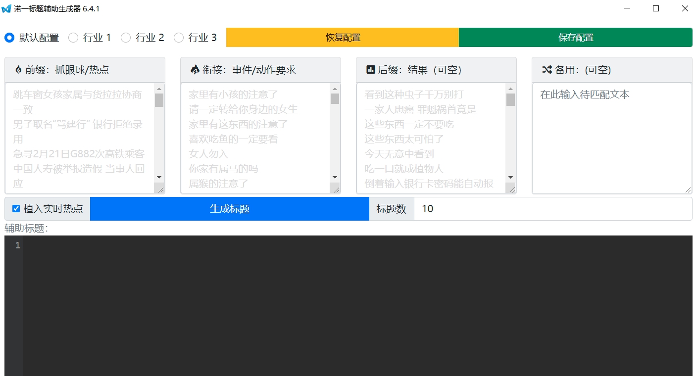The width and height of the screenshot is (696, 376).
Task: Select the 行业 1 configuration
Action: coord(73,37)
